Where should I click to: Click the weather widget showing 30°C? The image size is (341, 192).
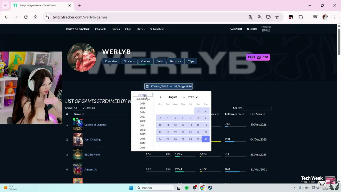click(10, 188)
